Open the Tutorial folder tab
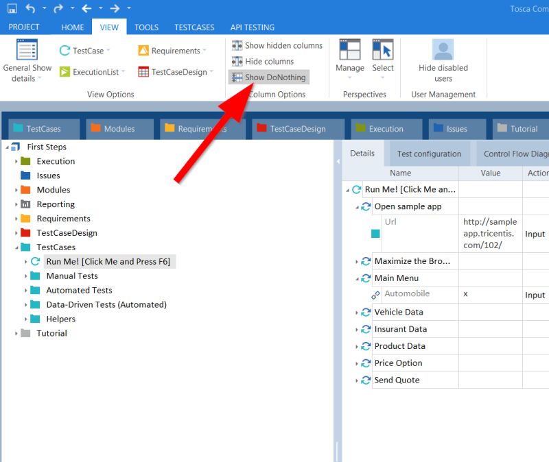 click(521, 129)
